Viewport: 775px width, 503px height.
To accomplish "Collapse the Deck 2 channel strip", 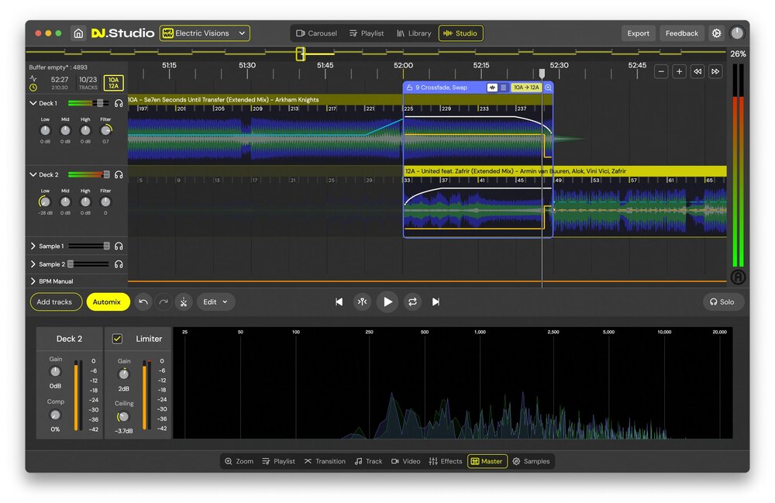I will pyautogui.click(x=33, y=174).
